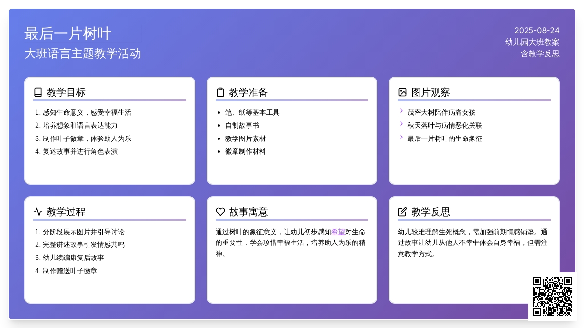Click the paragraph starting 幼儿较难理解
584x328 pixels.
point(474,242)
